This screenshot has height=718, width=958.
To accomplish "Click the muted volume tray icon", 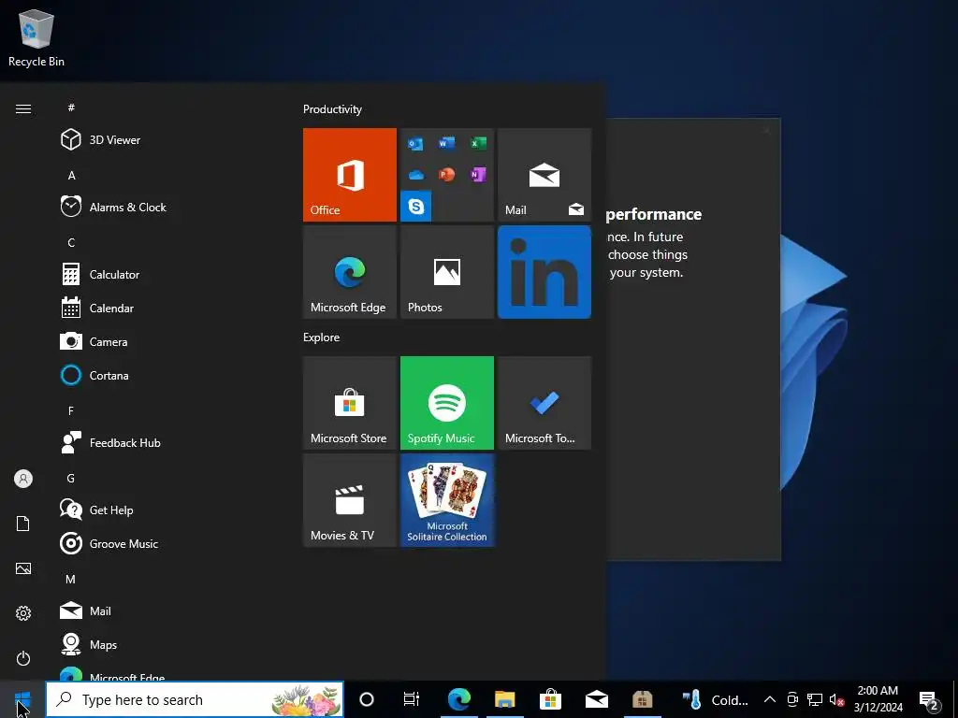I will tap(836, 699).
